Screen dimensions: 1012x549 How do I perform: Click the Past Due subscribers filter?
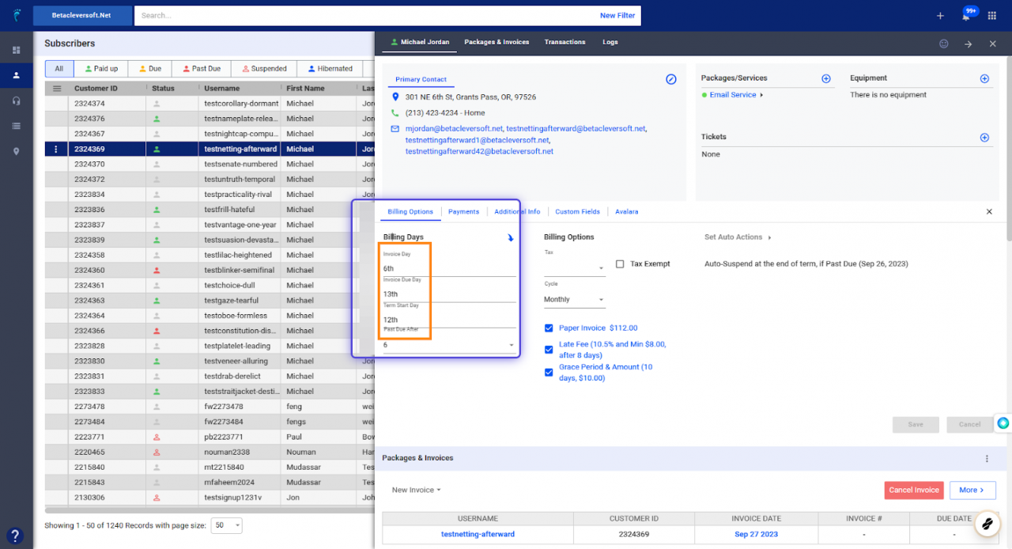pos(201,68)
